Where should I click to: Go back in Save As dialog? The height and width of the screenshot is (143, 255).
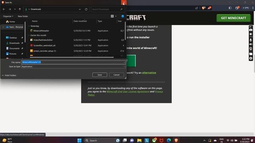pos(4,9)
